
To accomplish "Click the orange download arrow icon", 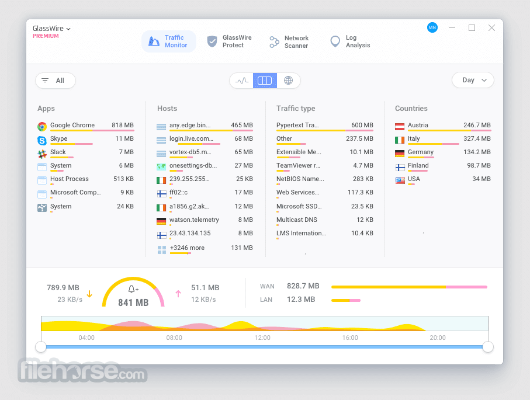I will coord(89,294).
